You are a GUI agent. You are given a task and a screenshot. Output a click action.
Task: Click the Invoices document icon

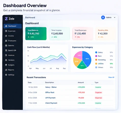click(6, 55)
